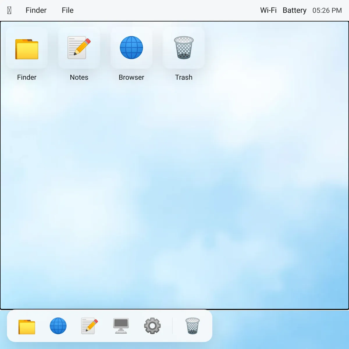Image resolution: width=349 pixels, height=349 pixels.
Task: Open Settings via the dock gear icon
Action: coord(152,326)
